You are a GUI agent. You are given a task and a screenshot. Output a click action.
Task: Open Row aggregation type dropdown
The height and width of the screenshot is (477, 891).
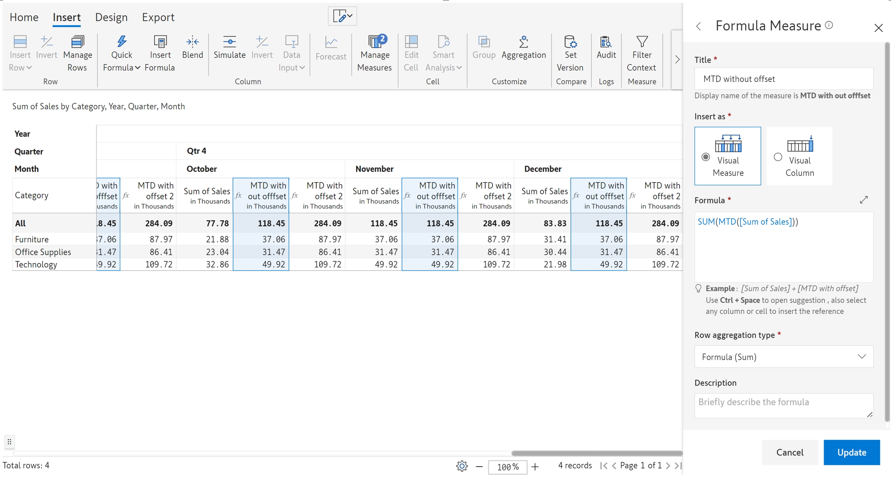pyautogui.click(x=783, y=357)
